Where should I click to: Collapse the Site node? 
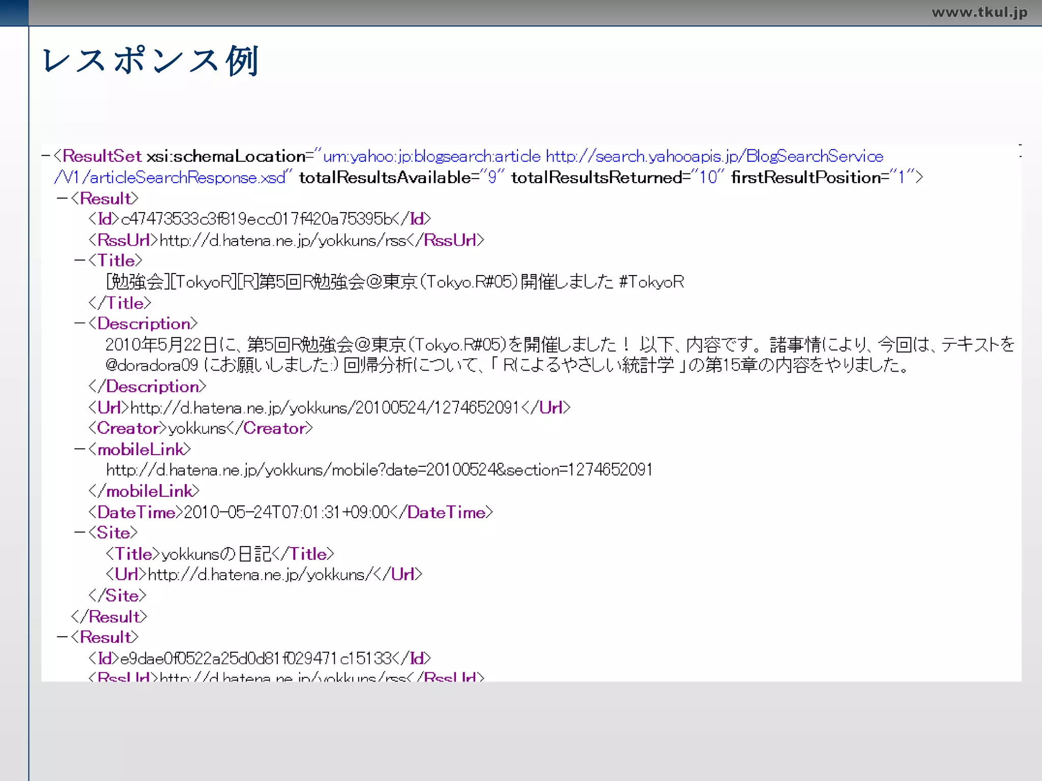click(x=80, y=533)
